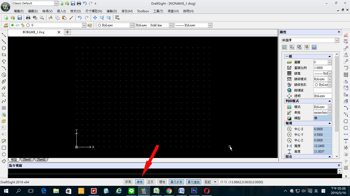Open the Classic Default workspace dropdown
350x196 pixels.
(56, 3)
